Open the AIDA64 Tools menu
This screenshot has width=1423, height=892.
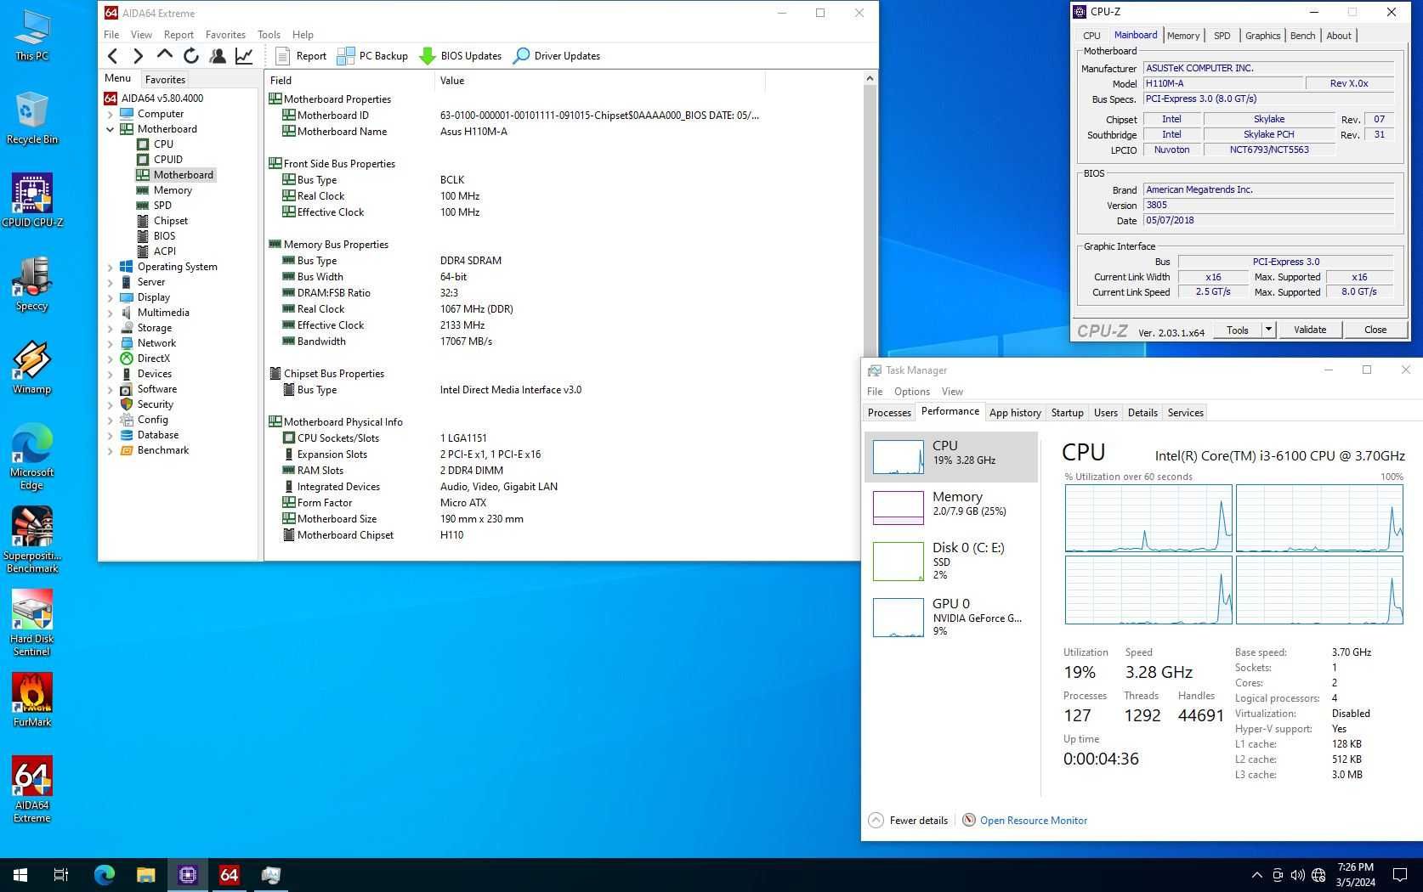(x=269, y=35)
